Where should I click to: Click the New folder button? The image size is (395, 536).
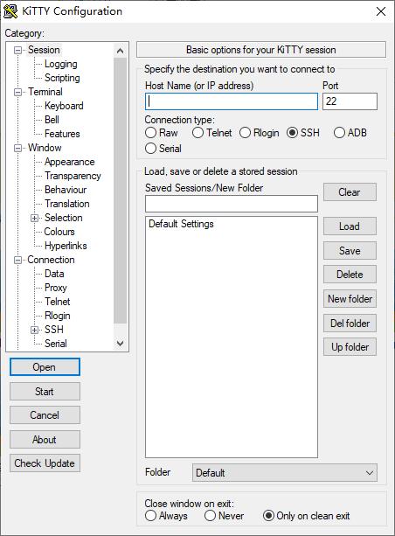click(350, 299)
